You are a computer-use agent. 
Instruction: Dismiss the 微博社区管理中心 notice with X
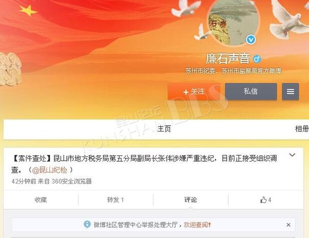tap(289, 225)
